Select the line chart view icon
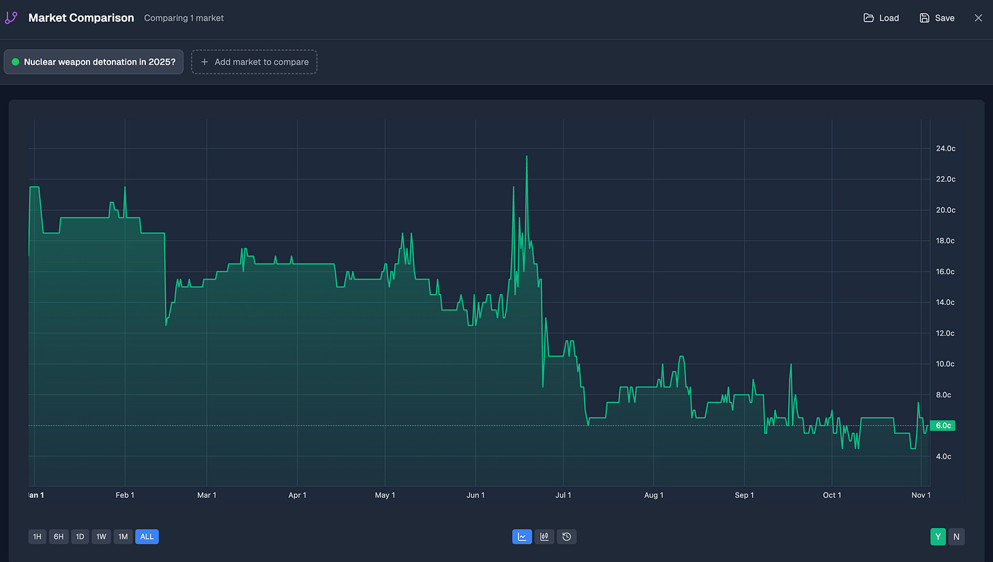 pos(522,537)
